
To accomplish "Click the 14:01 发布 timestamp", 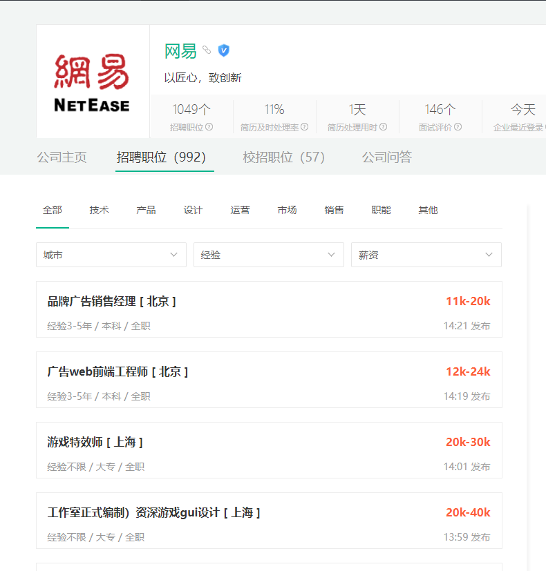I will (x=467, y=467).
